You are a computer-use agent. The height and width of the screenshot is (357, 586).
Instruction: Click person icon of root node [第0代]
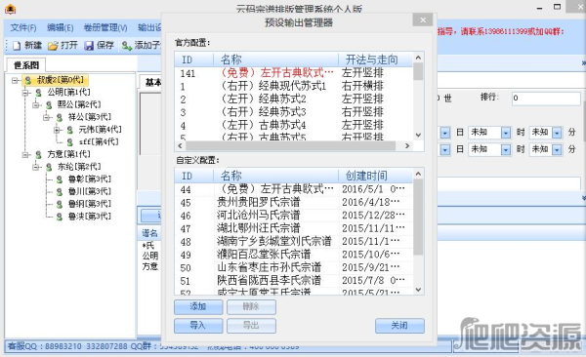pos(28,80)
